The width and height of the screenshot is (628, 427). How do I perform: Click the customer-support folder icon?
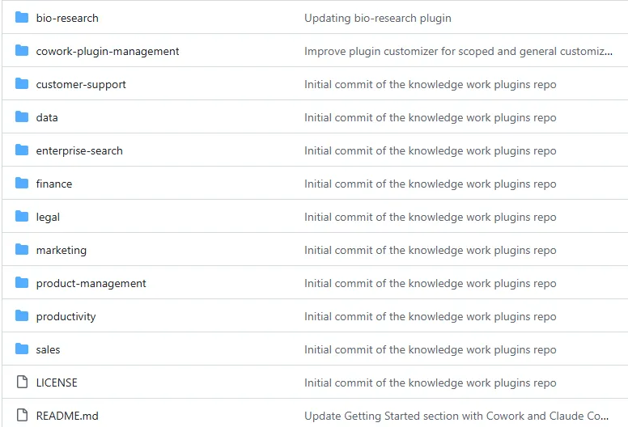(22, 84)
